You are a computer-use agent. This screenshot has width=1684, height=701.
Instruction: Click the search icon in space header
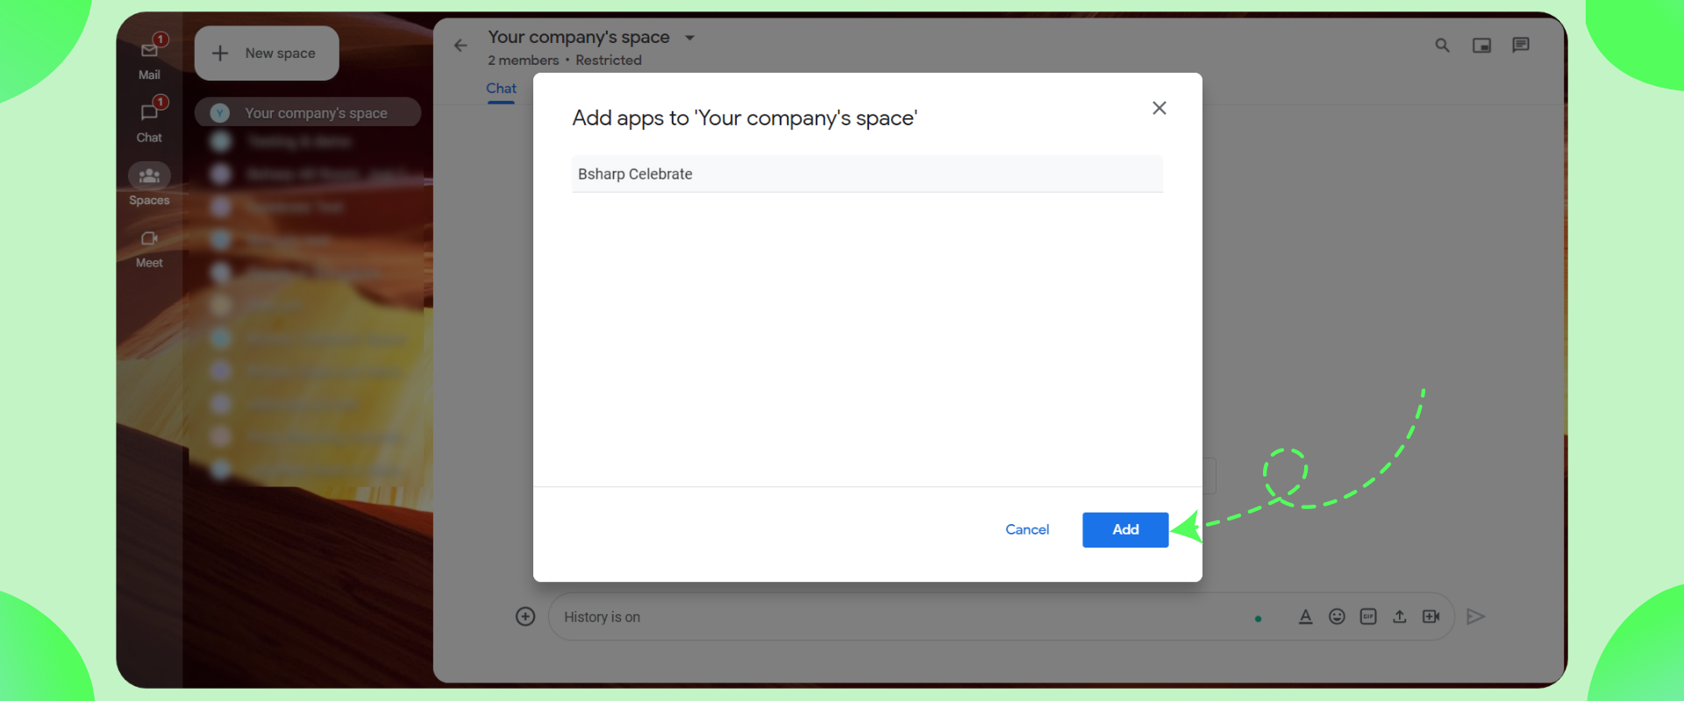[1442, 46]
